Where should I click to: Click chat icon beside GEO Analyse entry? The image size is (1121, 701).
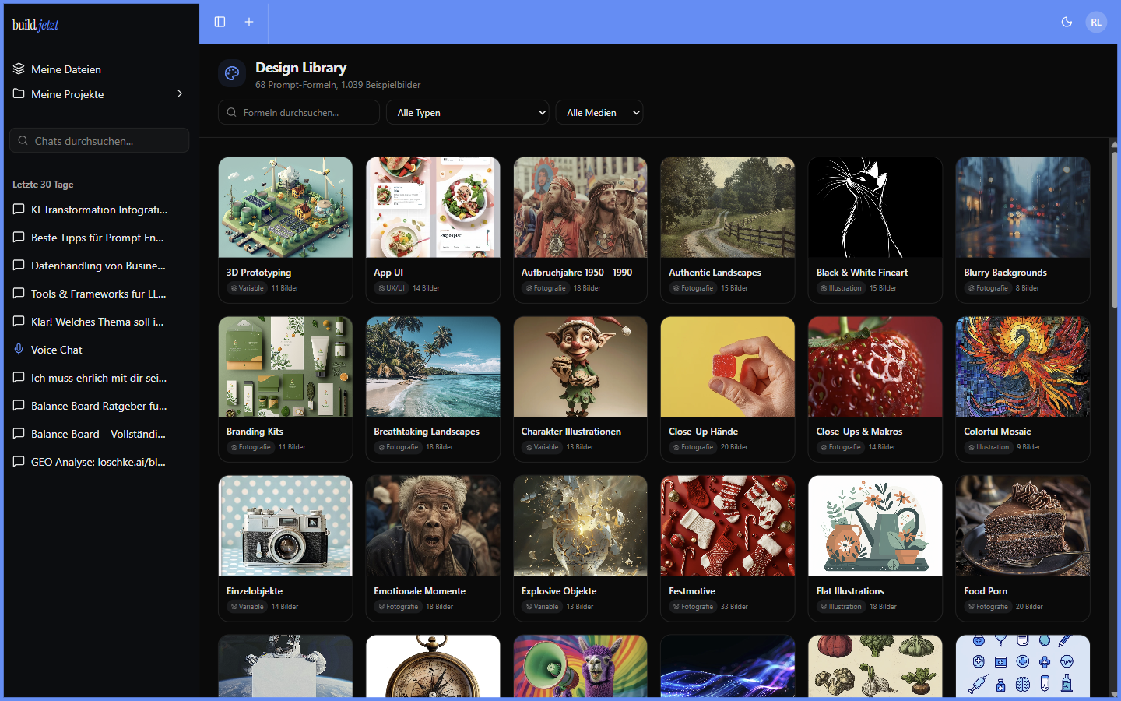click(x=19, y=461)
